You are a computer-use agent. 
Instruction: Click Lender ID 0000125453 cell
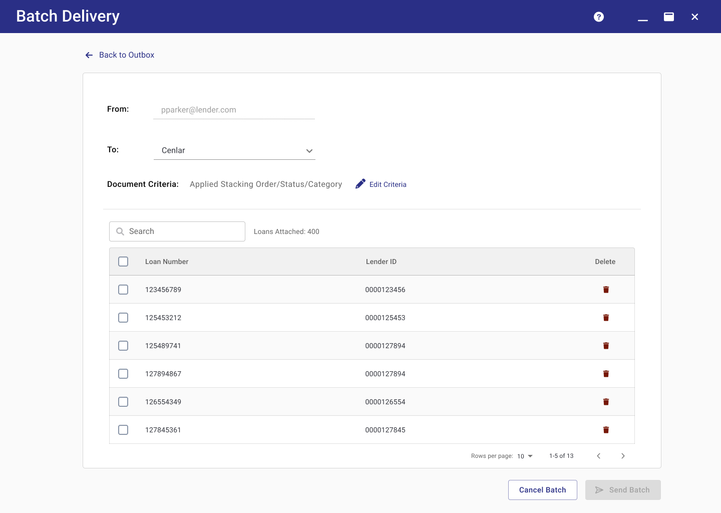(385, 318)
